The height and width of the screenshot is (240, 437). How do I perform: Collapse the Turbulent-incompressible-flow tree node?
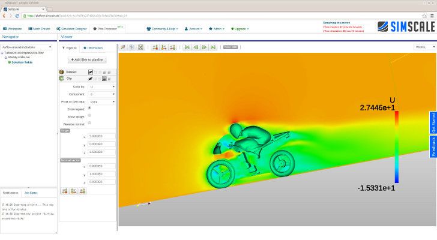pyautogui.click(x=2, y=53)
